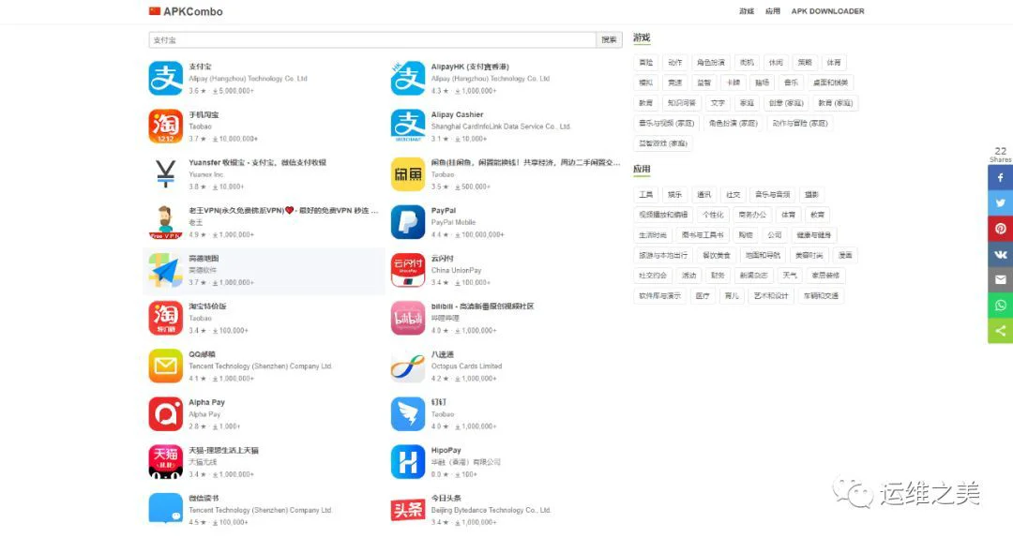Choose the 桌面和棋类 game category
Screen dimensions: 1013x538
tap(830, 82)
